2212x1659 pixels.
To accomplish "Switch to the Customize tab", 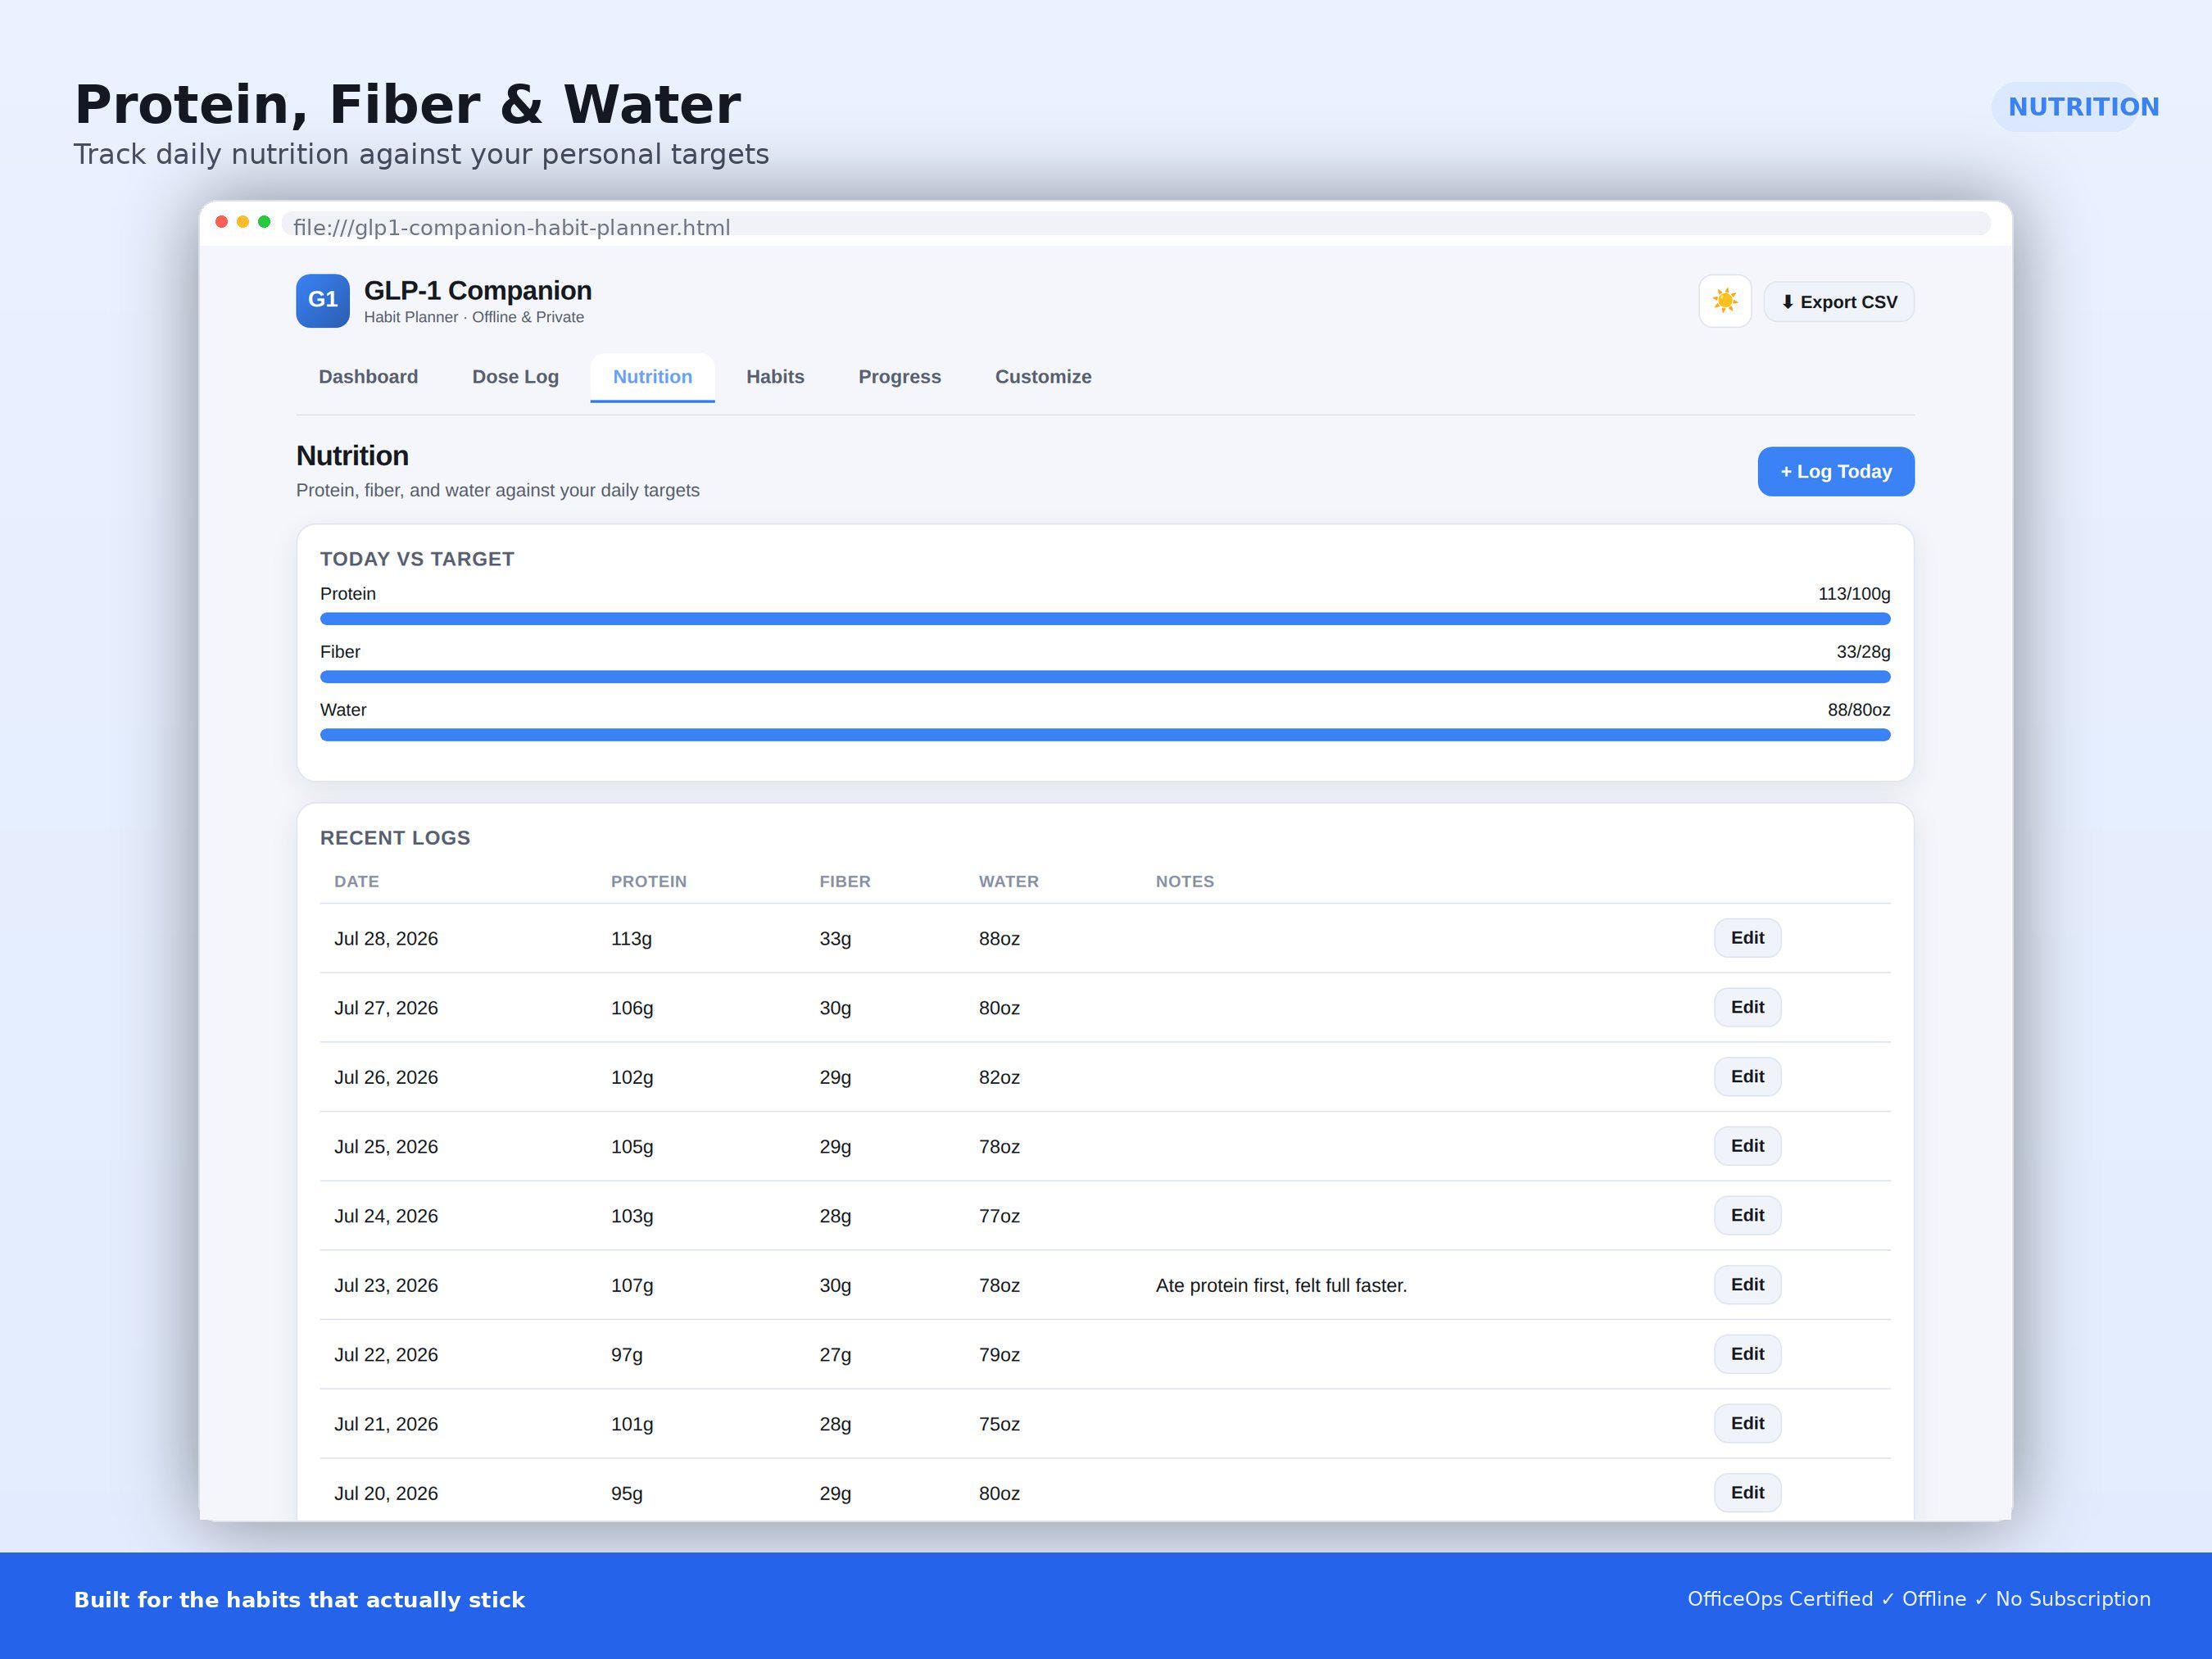I will point(1043,377).
